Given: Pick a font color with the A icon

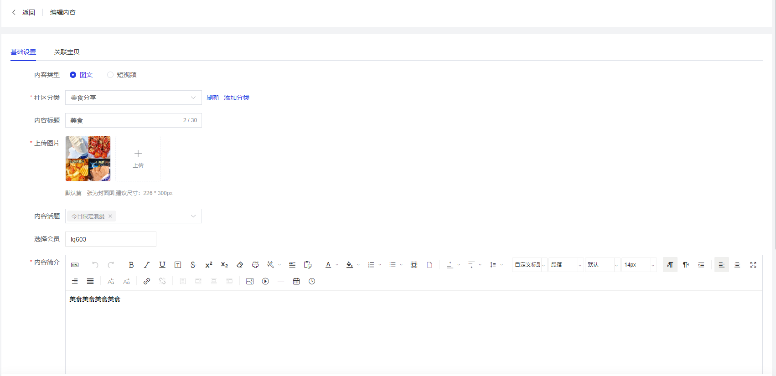Looking at the screenshot, I should pos(328,265).
